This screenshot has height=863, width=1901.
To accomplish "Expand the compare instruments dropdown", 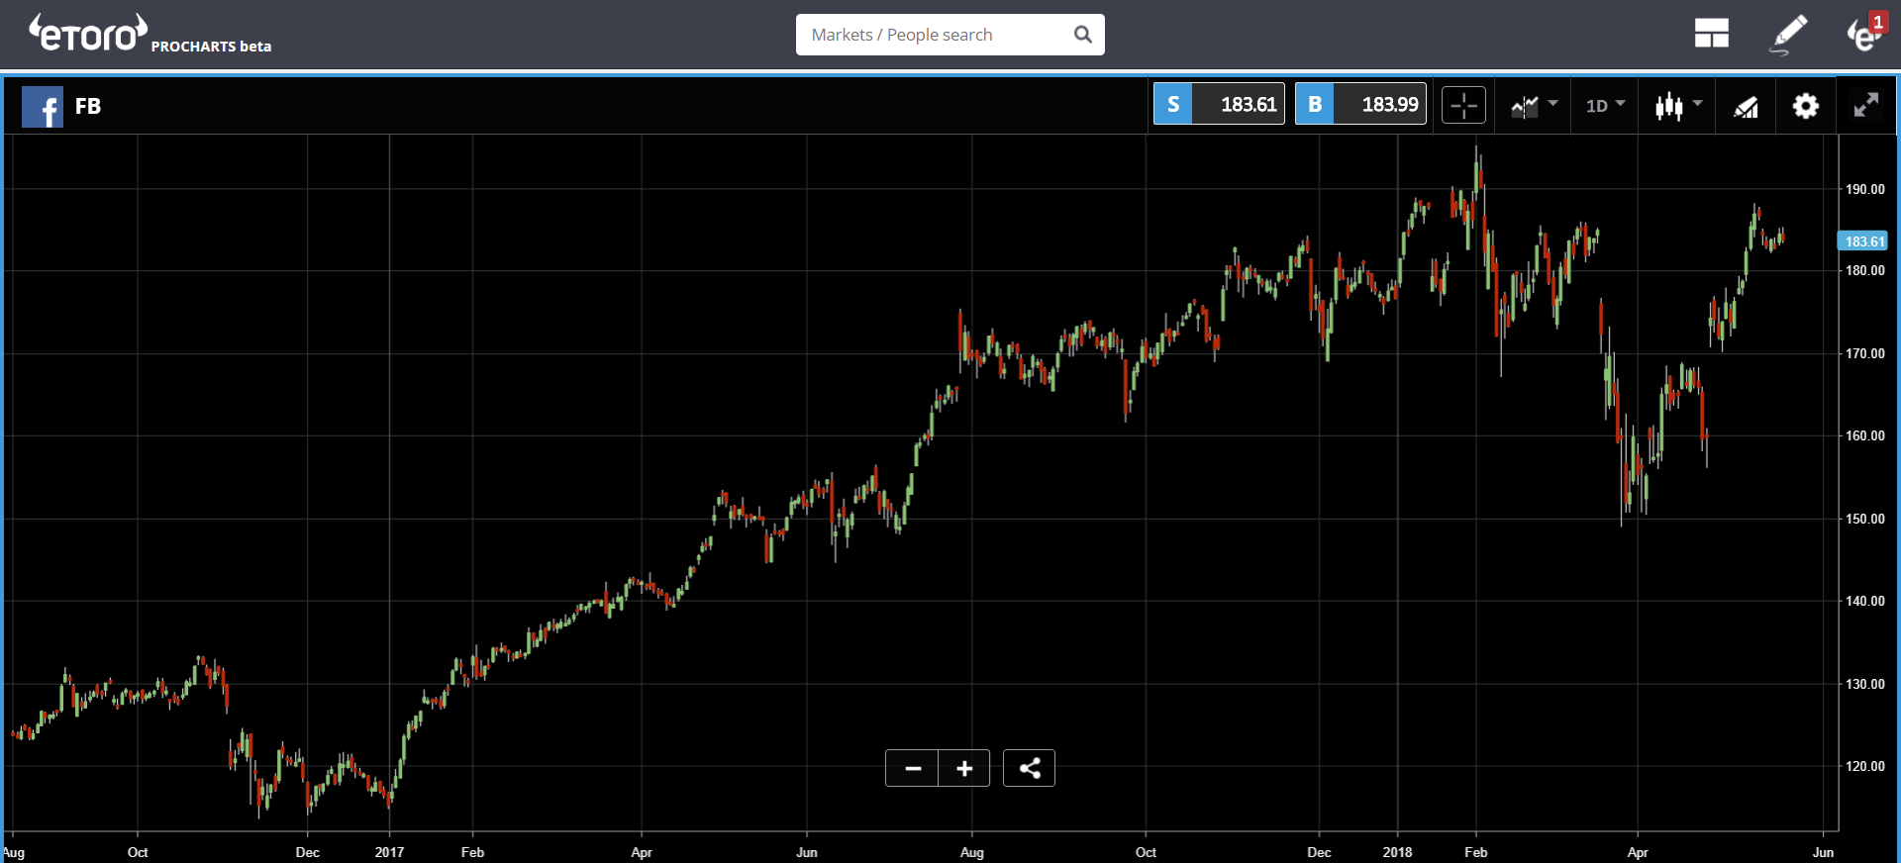I will 1534,105.
